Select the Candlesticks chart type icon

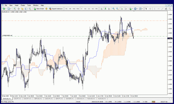(x=105, y=9)
